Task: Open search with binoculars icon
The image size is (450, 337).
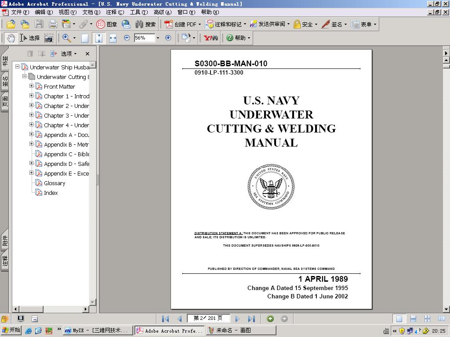Action: [145, 25]
